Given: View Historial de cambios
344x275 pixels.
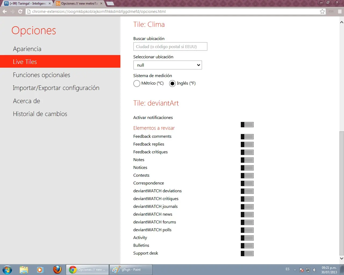Looking at the screenshot, I should coord(40,114).
